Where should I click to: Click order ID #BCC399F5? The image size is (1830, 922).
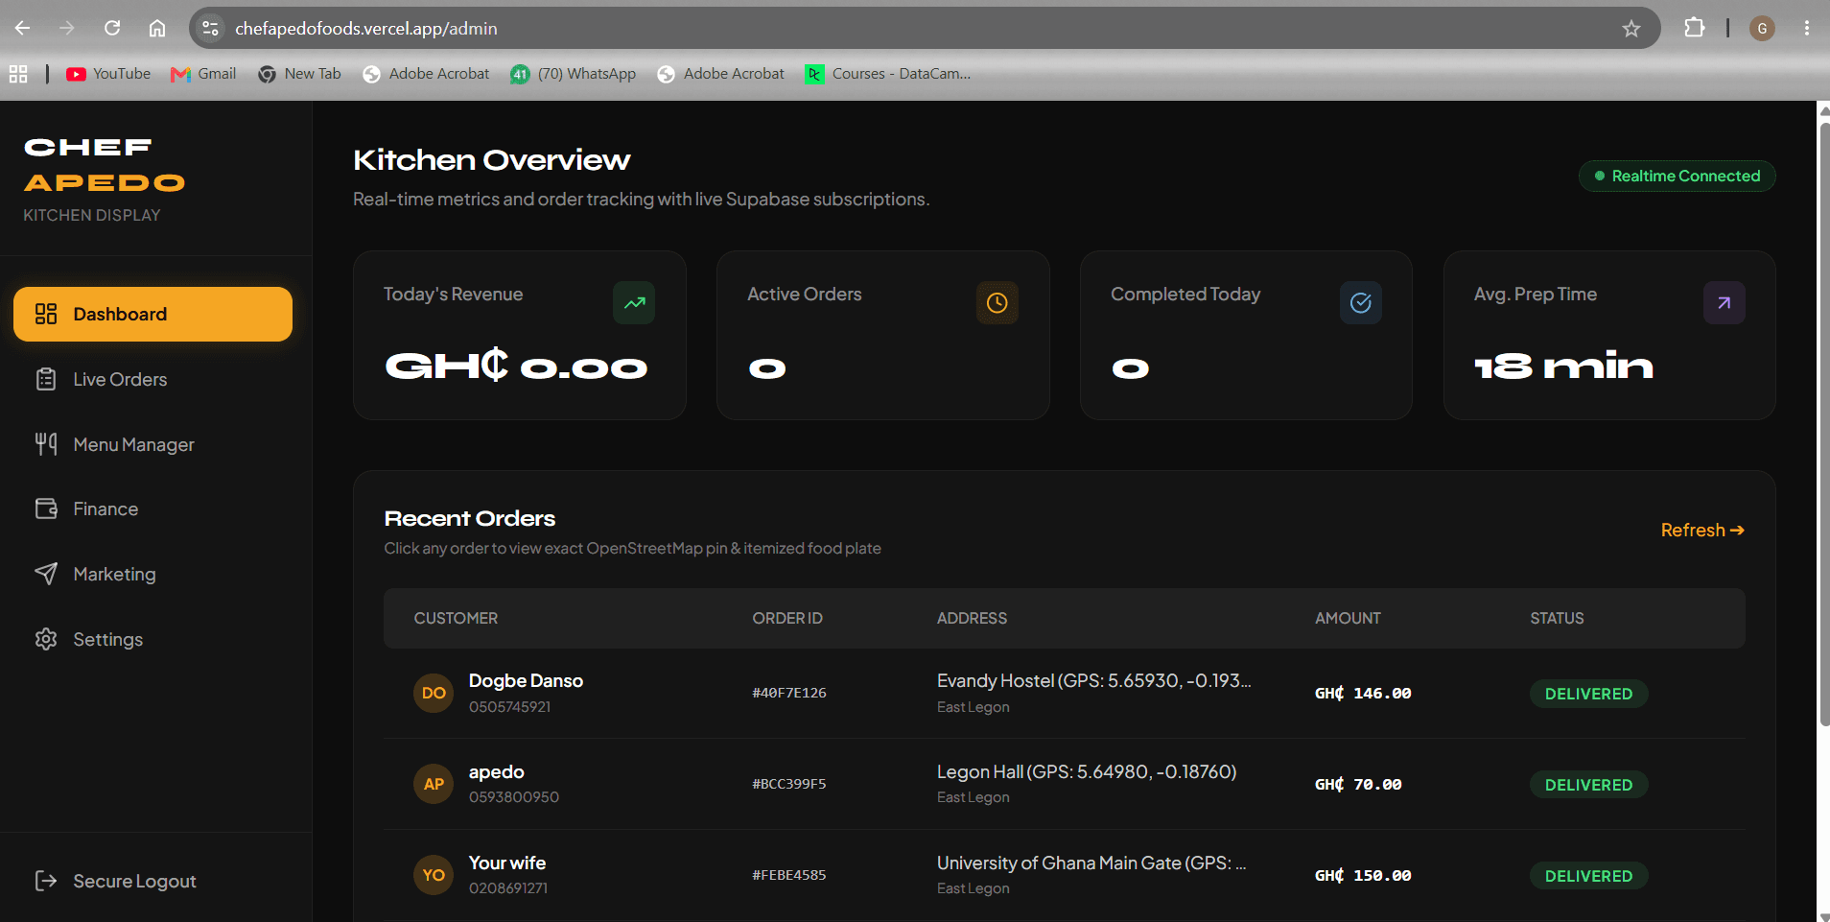(x=788, y=784)
